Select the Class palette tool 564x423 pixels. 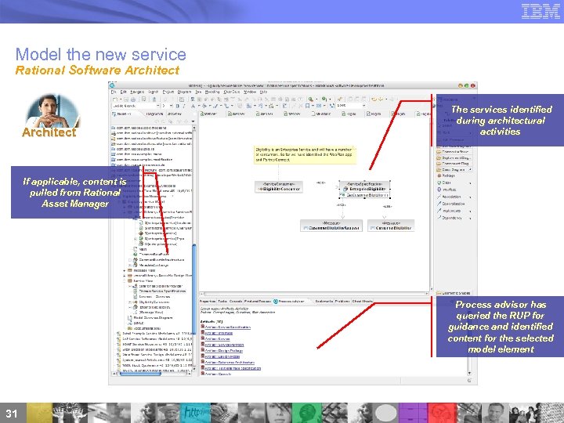pyautogui.click(x=444, y=183)
